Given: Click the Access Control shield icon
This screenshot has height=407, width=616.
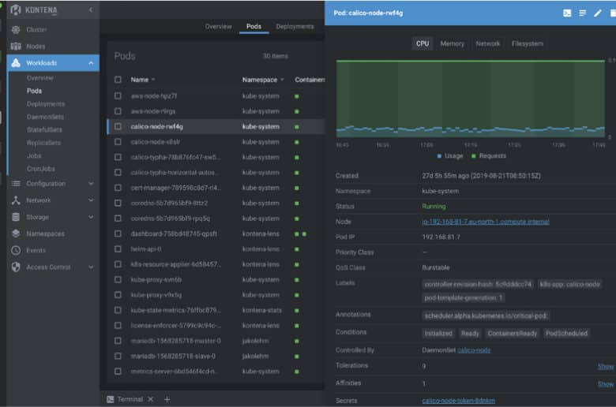Looking at the screenshot, I should 16,267.
